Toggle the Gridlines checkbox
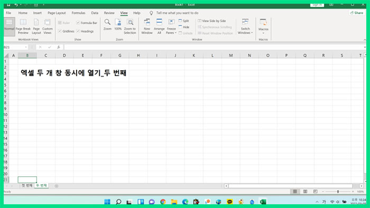The width and height of the screenshot is (370, 208). pos(60,31)
